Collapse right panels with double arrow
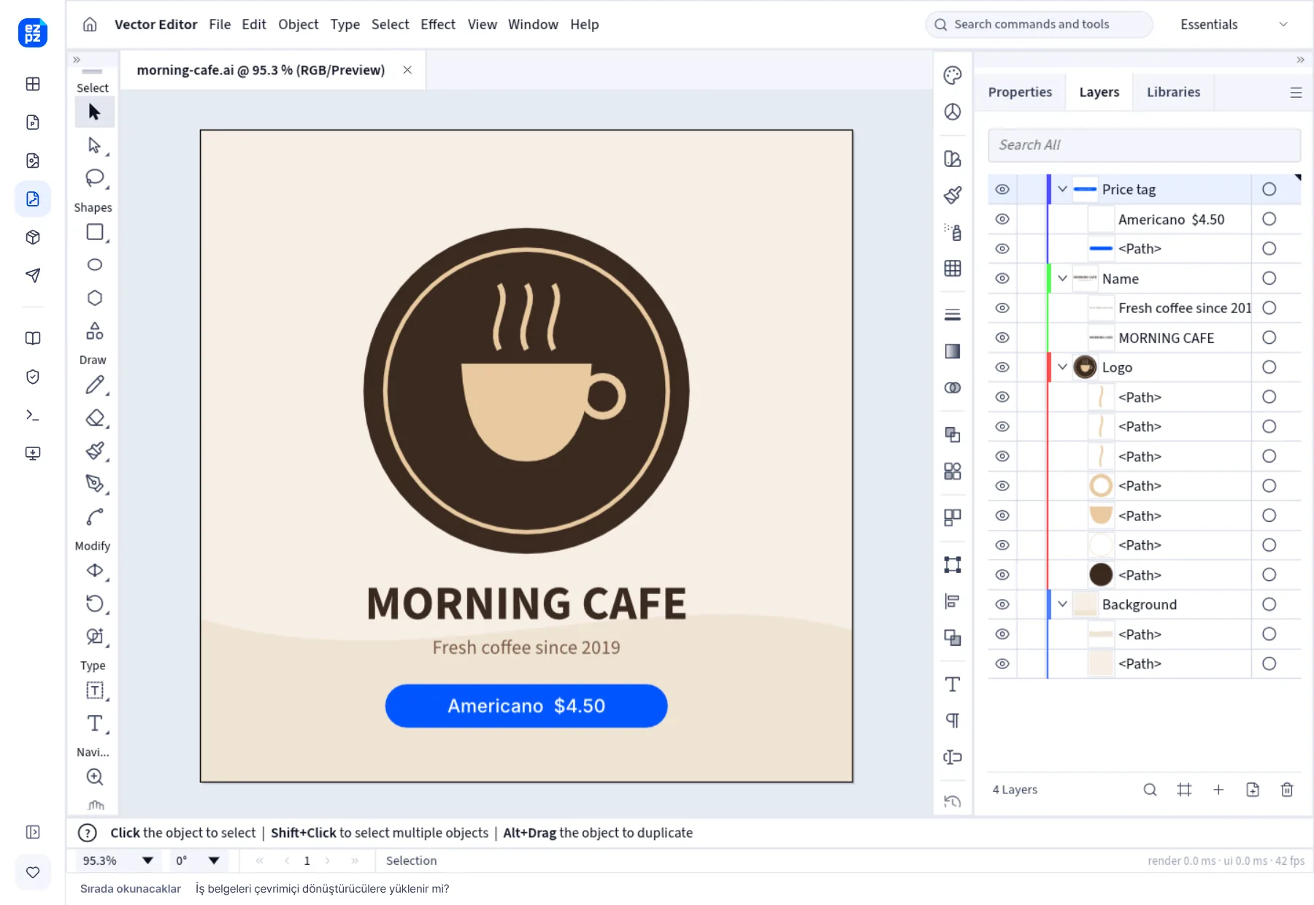The image size is (1314, 905). (1300, 60)
